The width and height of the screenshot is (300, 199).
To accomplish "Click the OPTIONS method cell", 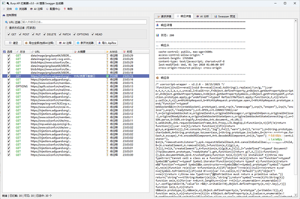I will [22, 86].
